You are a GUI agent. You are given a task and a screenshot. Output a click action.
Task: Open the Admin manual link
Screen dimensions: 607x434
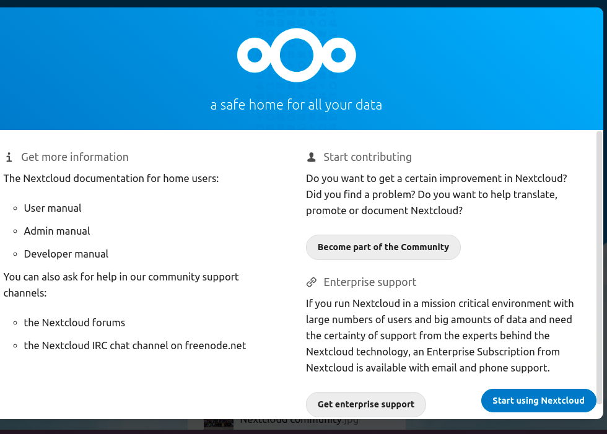(x=57, y=231)
